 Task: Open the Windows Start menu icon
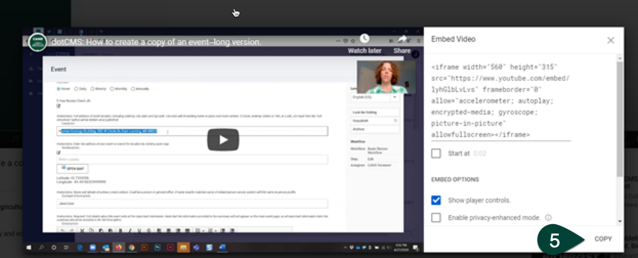coord(29,248)
